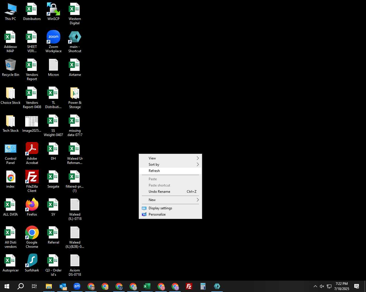This screenshot has width=366, height=292.
Task: Select the Airtame Excel file
Action: tap(75, 68)
